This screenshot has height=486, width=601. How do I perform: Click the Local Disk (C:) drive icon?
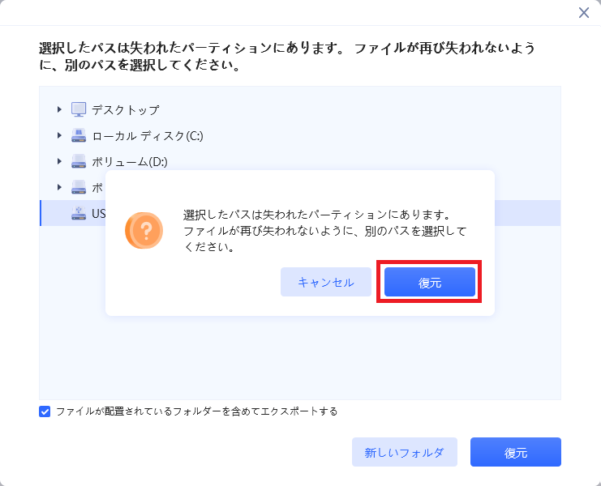[x=79, y=135]
